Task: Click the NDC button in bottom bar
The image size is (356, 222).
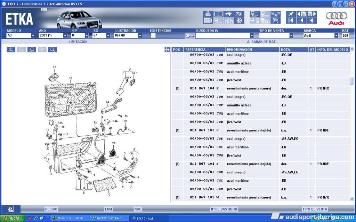Action: click(x=138, y=209)
